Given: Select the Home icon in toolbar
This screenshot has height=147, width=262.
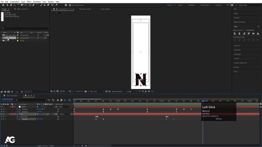Looking at the screenshot, I should [3, 5].
